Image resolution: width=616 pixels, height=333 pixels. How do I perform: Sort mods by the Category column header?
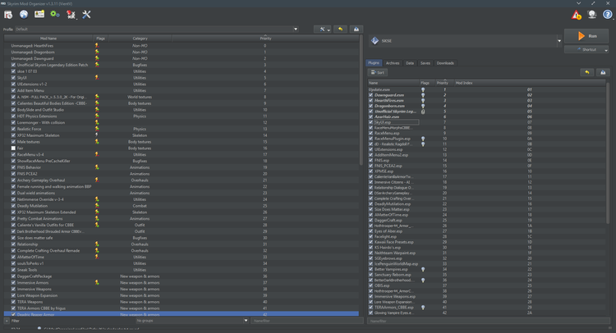(x=140, y=39)
